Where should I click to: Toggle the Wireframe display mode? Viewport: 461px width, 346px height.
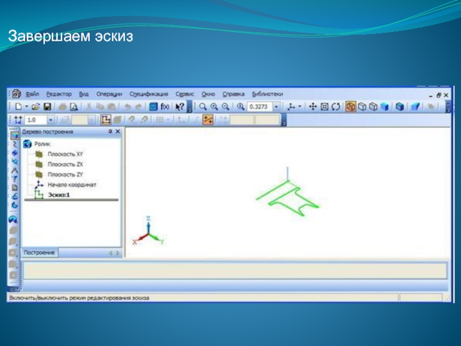(350, 107)
